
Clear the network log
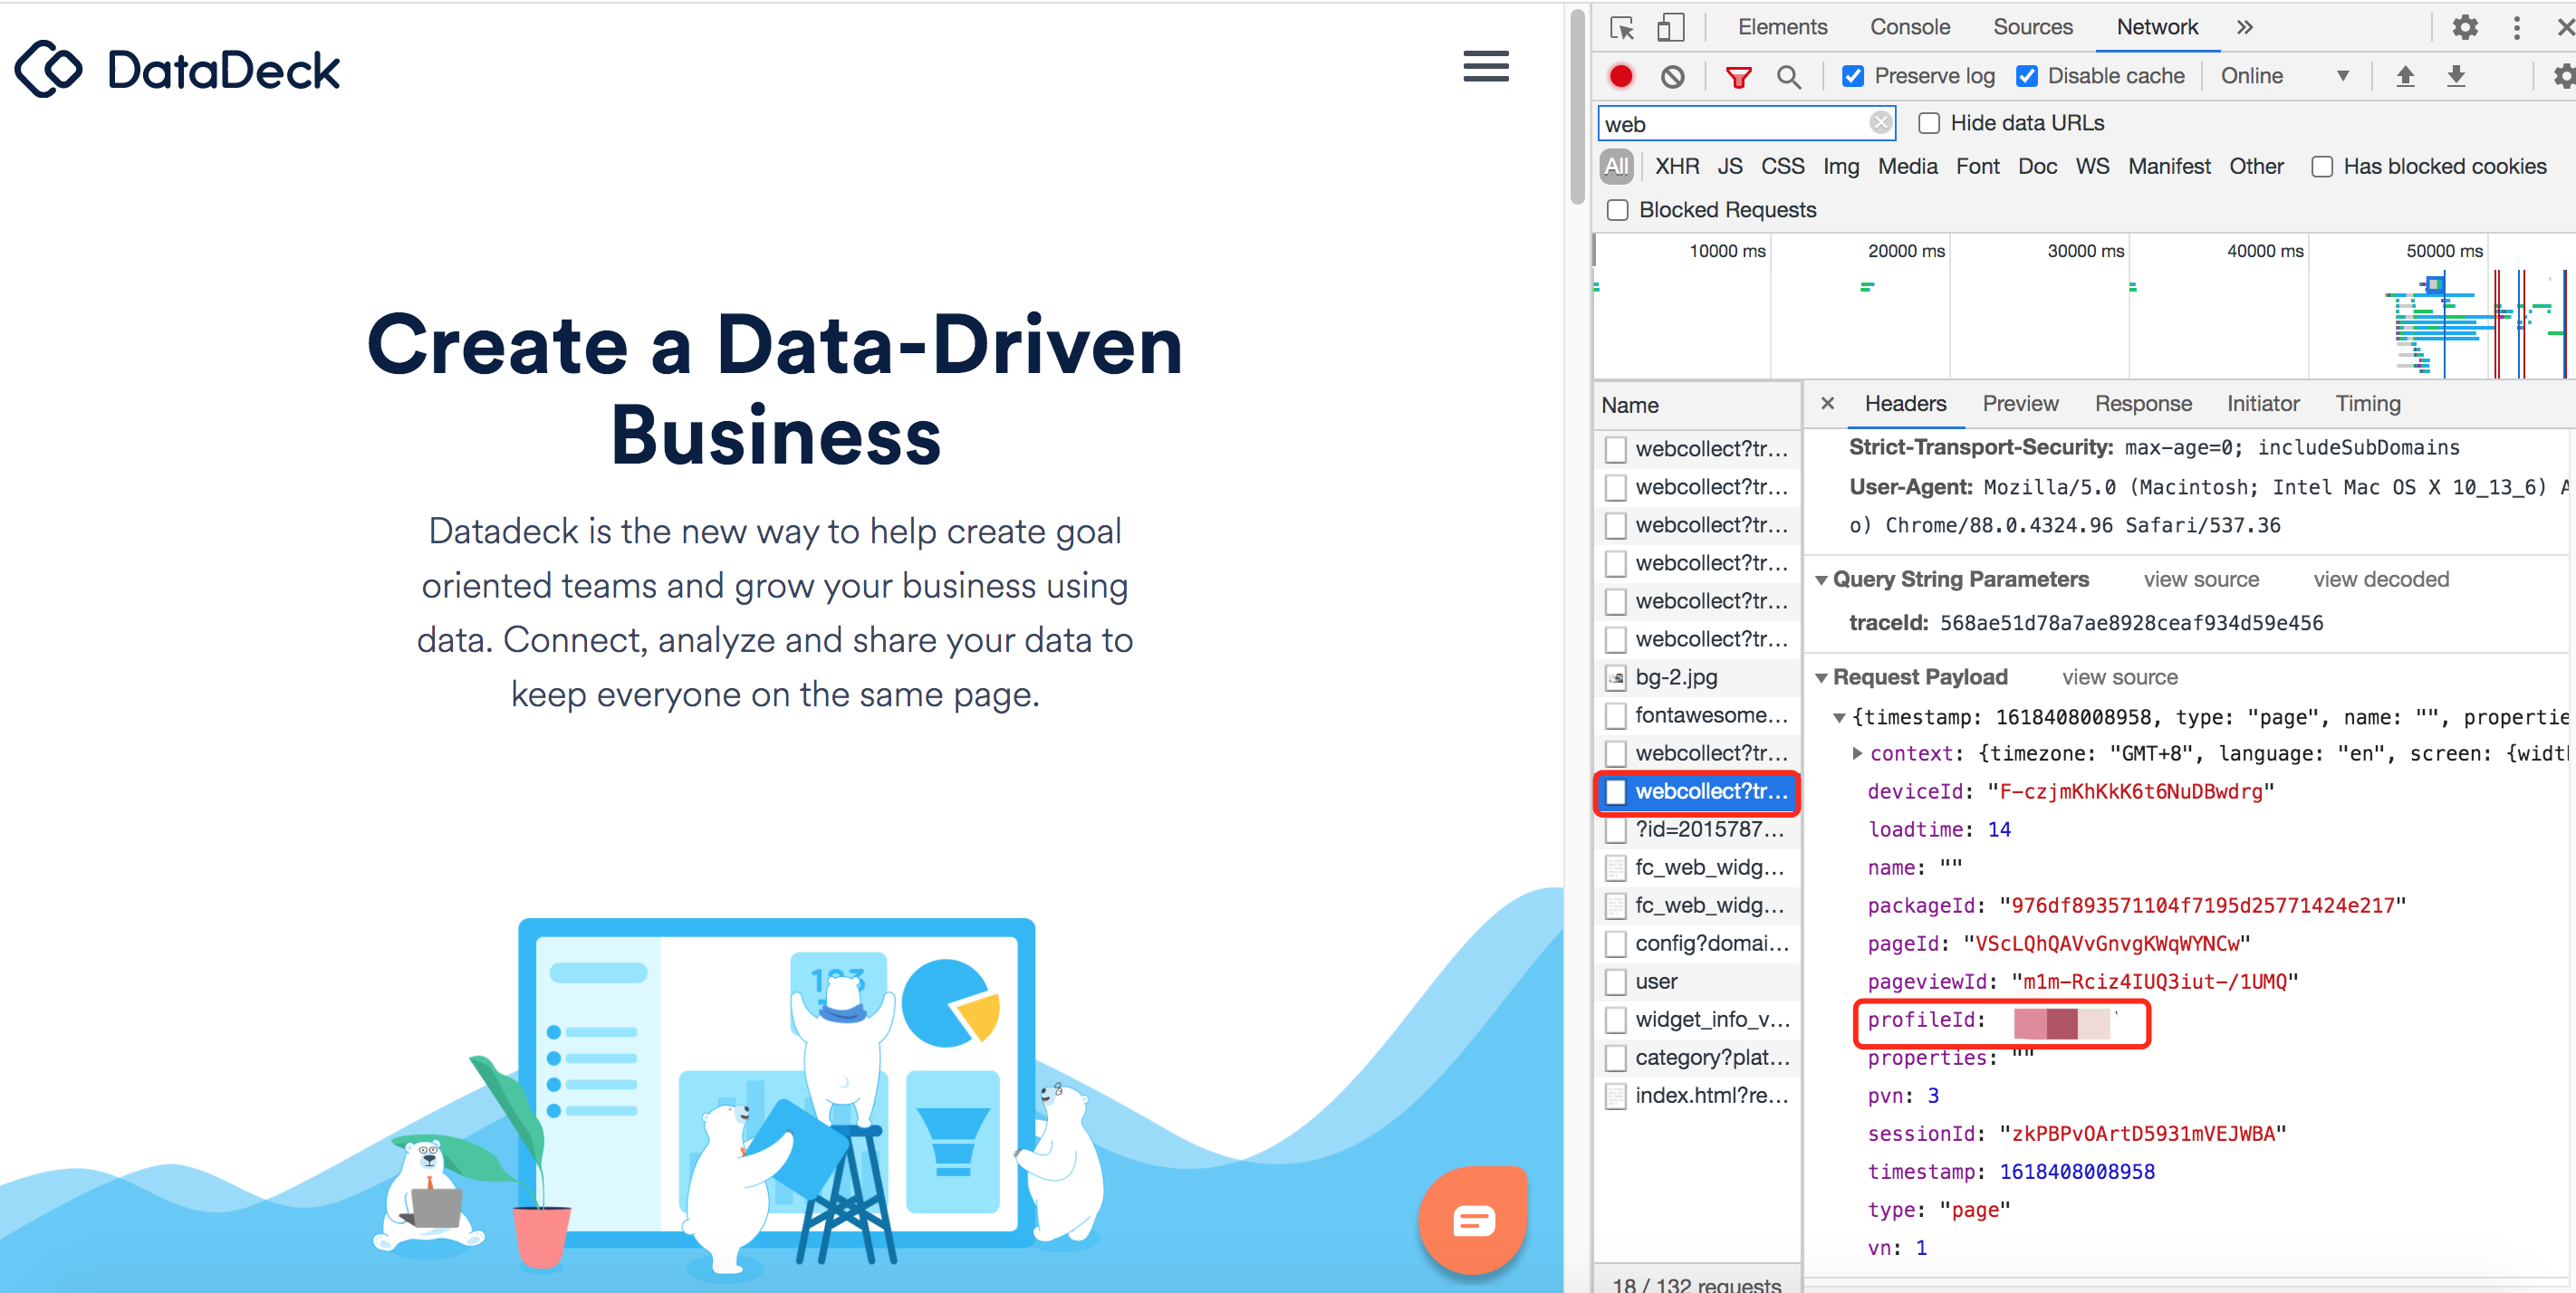coord(1672,76)
